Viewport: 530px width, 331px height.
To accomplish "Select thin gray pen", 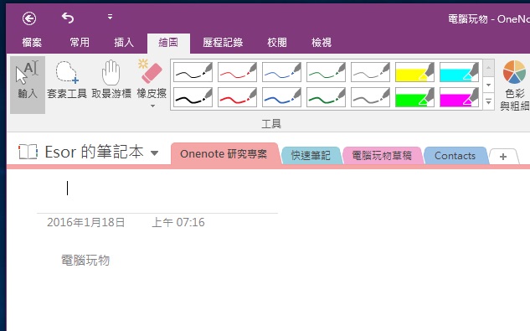I will click(x=370, y=72).
